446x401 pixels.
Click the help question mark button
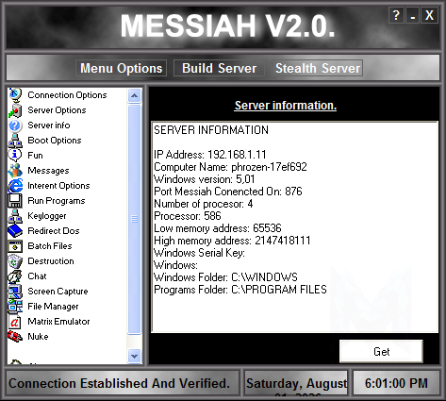point(396,15)
